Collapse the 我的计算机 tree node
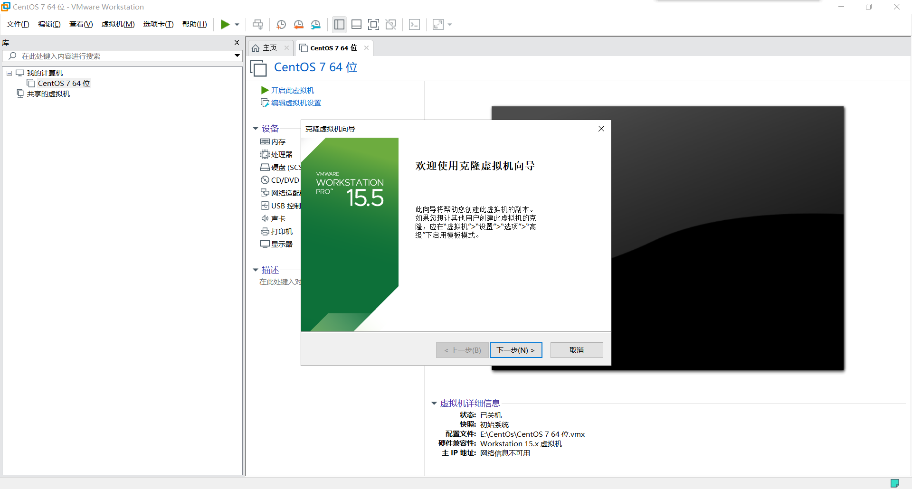The image size is (912, 489). [x=9, y=73]
